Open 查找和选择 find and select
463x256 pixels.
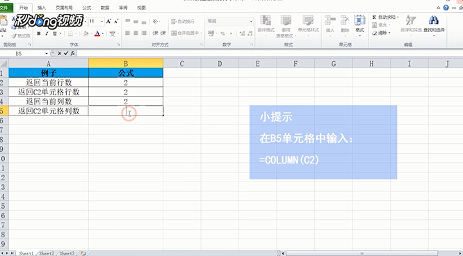tap(434, 26)
